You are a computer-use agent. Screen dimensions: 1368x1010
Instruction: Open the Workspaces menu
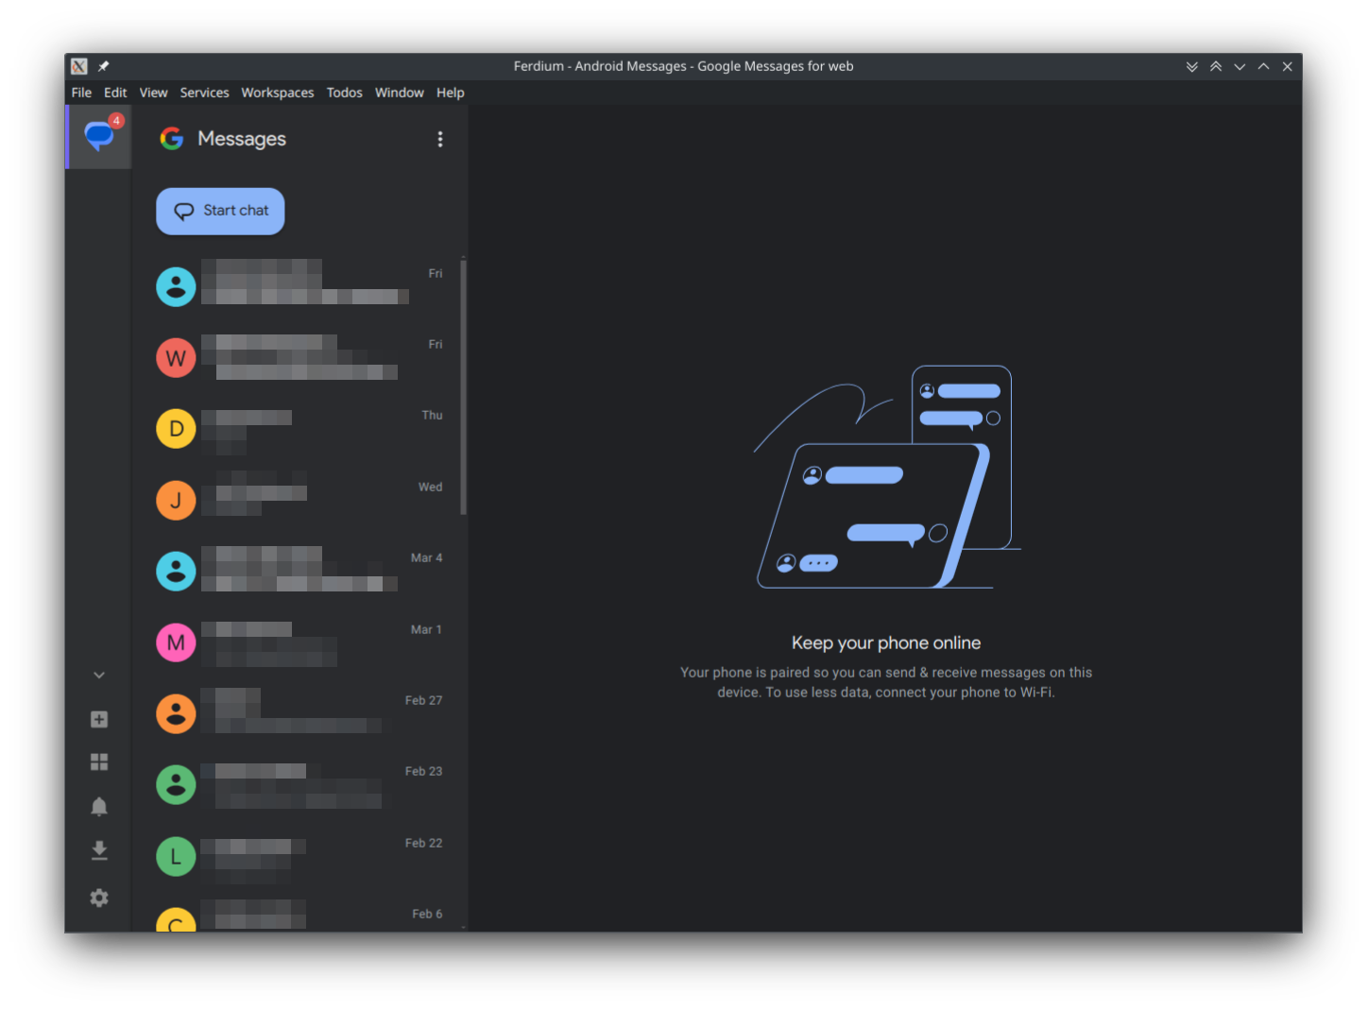coord(277,93)
